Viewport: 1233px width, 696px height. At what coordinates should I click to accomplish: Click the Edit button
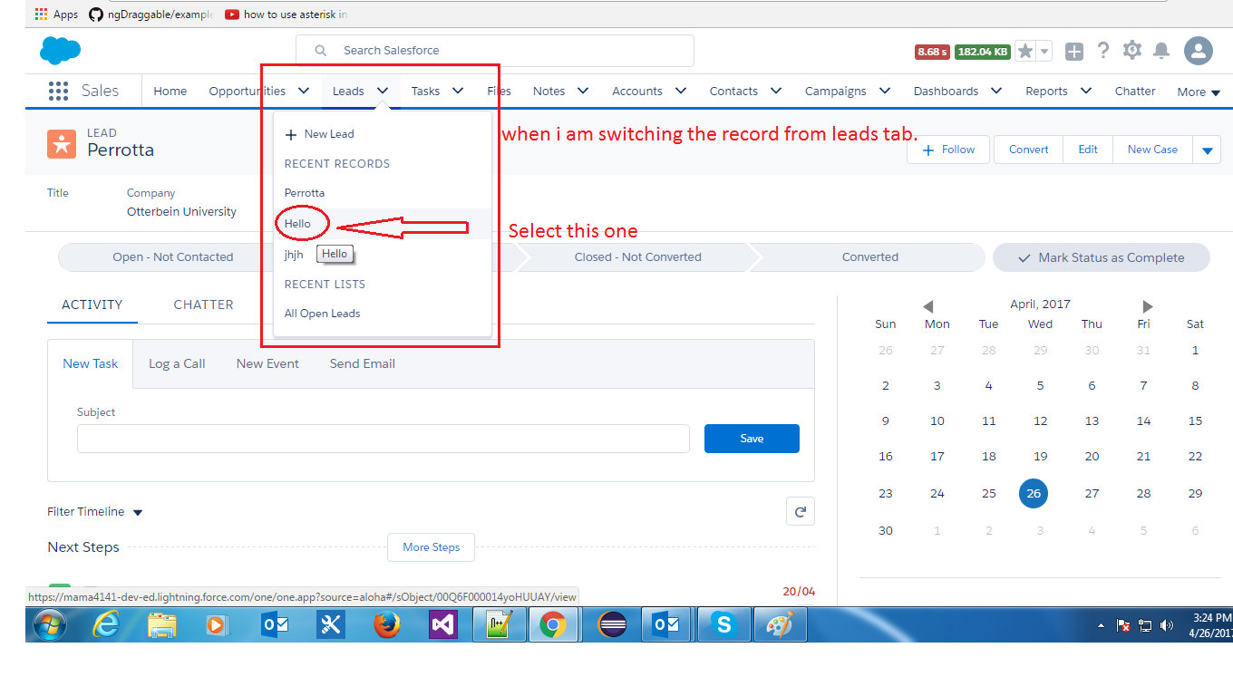(1088, 150)
